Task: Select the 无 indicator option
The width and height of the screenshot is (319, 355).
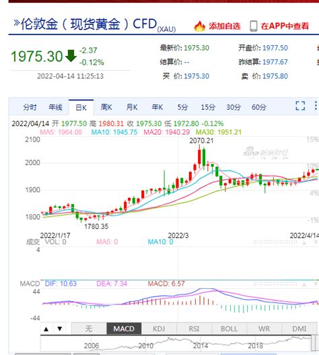Action: point(89,329)
